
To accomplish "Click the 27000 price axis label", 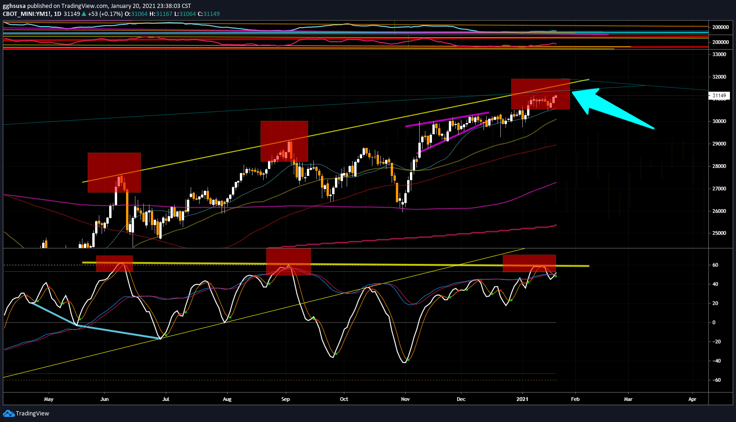I will (719, 189).
